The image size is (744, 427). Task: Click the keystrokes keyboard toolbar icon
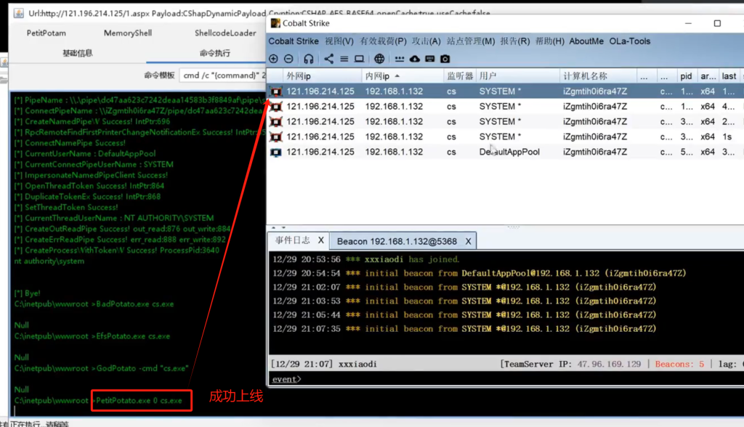(430, 59)
